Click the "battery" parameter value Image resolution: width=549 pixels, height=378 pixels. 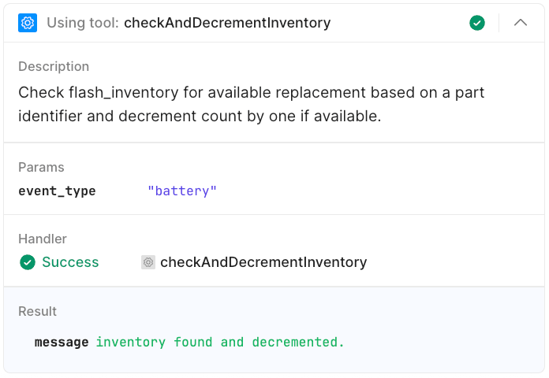click(x=182, y=191)
